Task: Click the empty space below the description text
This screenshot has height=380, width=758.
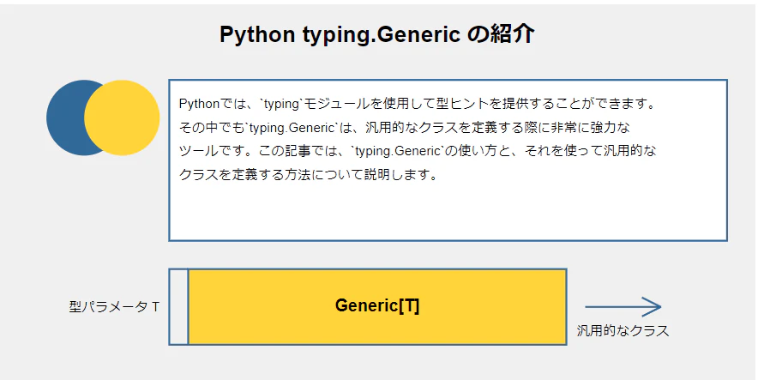Action: click(x=446, y=214)
